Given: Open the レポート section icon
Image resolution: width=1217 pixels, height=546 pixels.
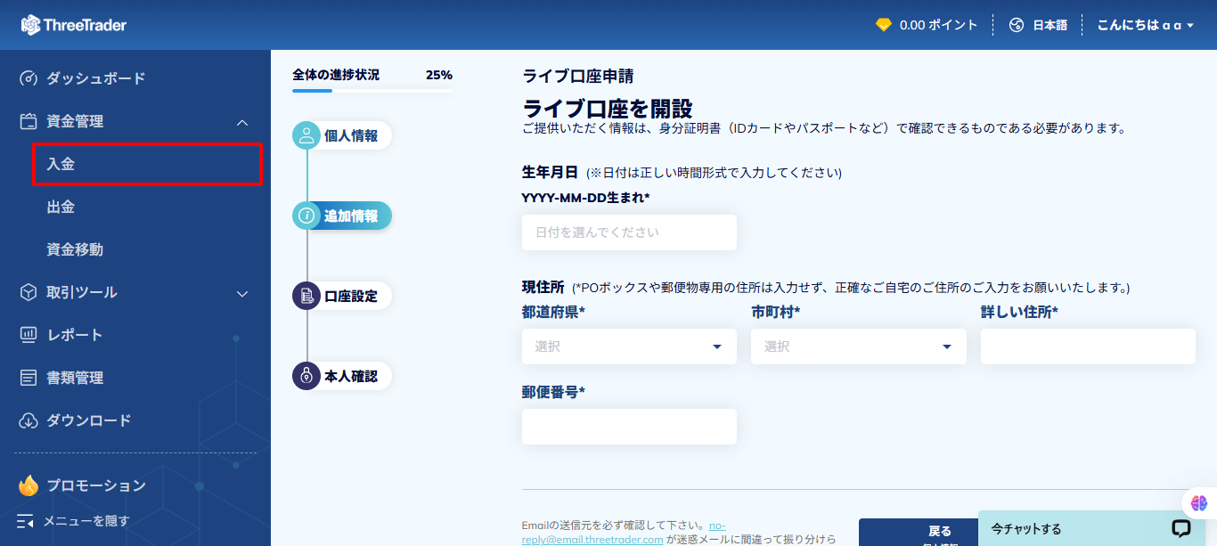Looking at the screenshot, I should pos(28,334).
